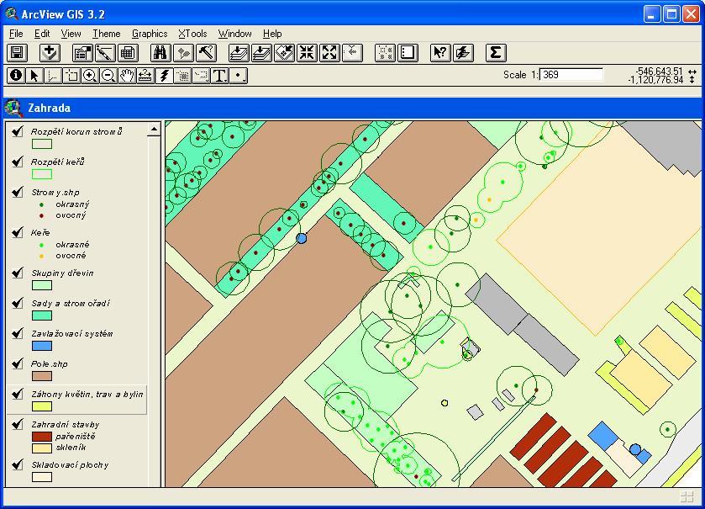
Task: Click Zoom to Previous Extent button
Action: pos(353,53)
